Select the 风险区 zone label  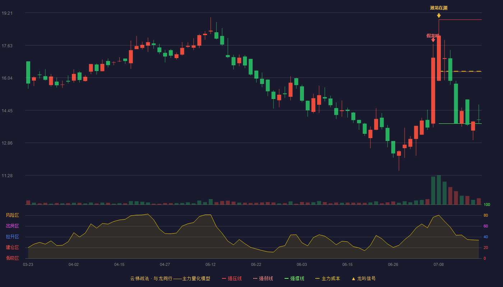(x=12, y=215)
